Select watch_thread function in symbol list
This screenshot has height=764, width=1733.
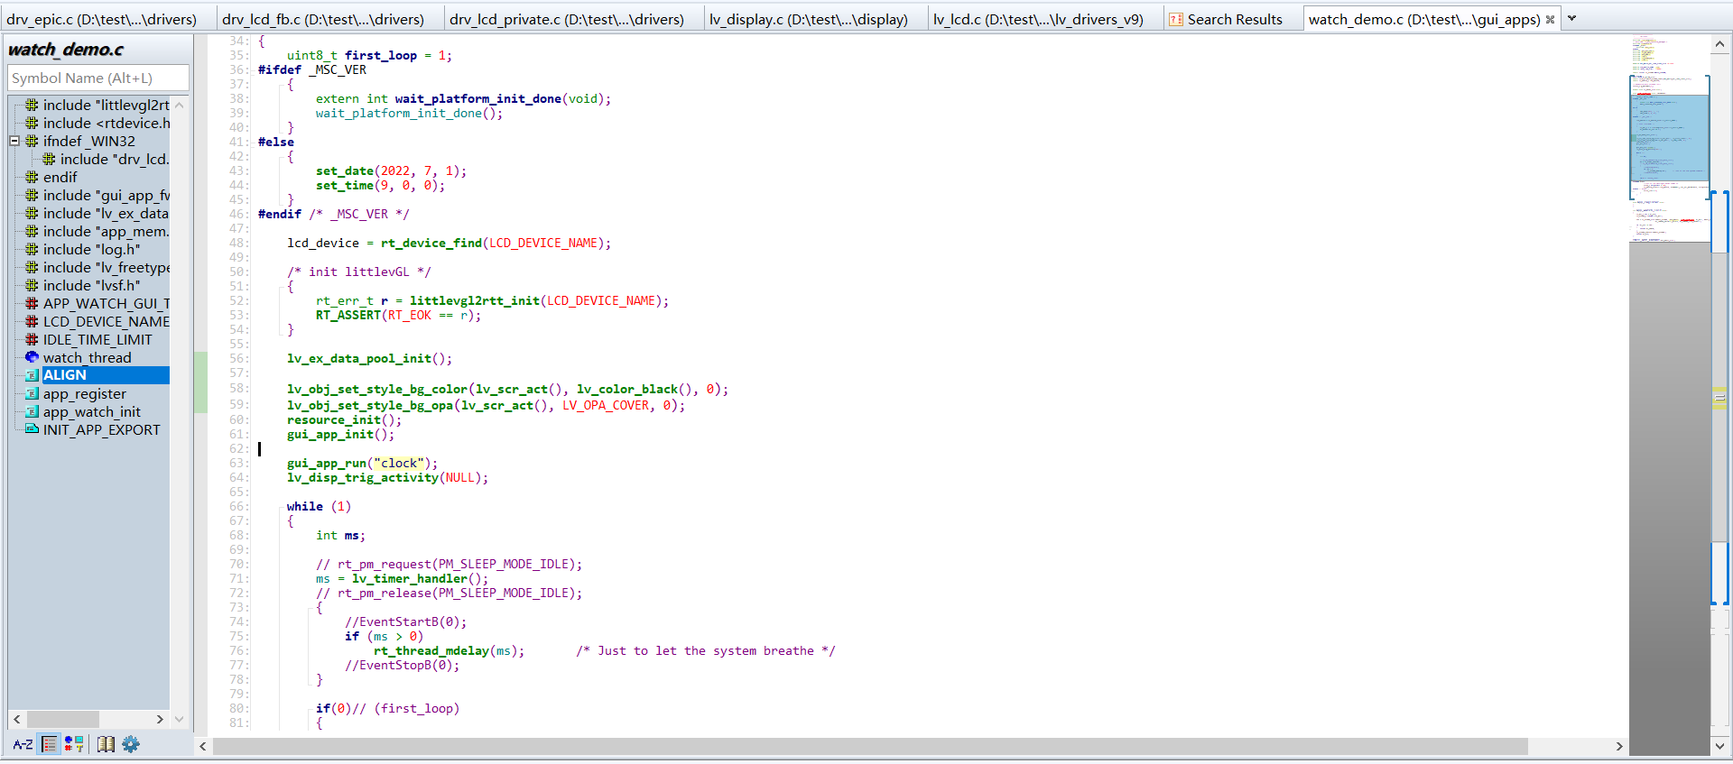pyautogui.click(x=87, y=357)
